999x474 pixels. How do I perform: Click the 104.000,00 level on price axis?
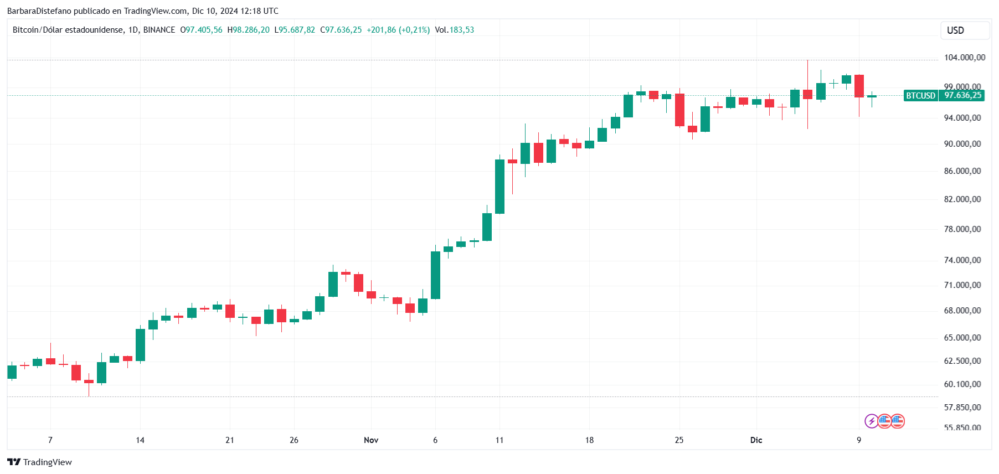coord(964,58)
